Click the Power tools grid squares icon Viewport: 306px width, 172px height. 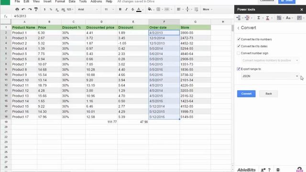[280, 18]
